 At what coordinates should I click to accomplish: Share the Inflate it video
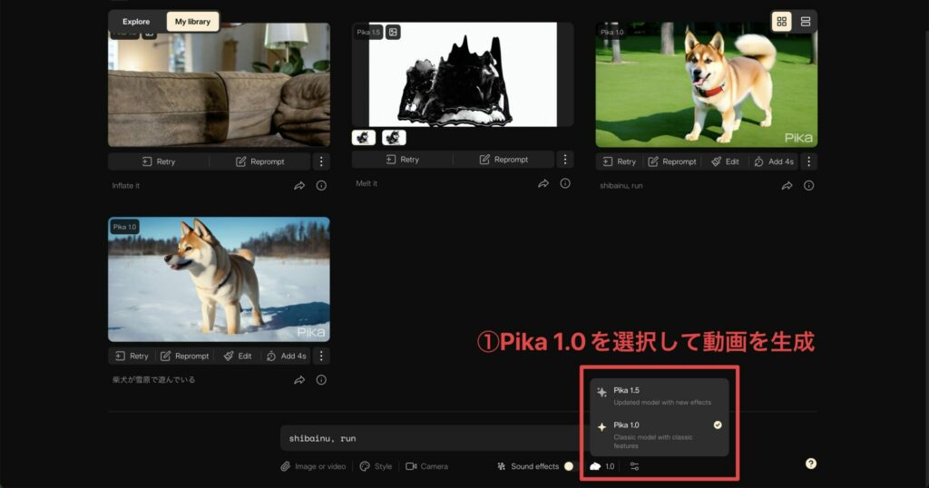point(299,185)
